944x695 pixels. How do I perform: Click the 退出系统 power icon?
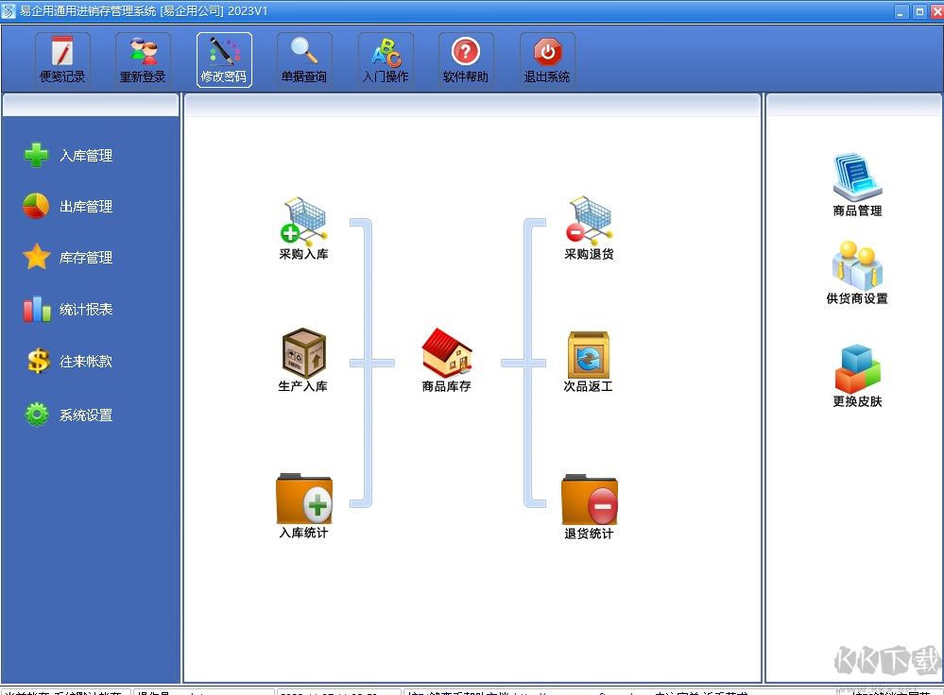pos(547,59)
